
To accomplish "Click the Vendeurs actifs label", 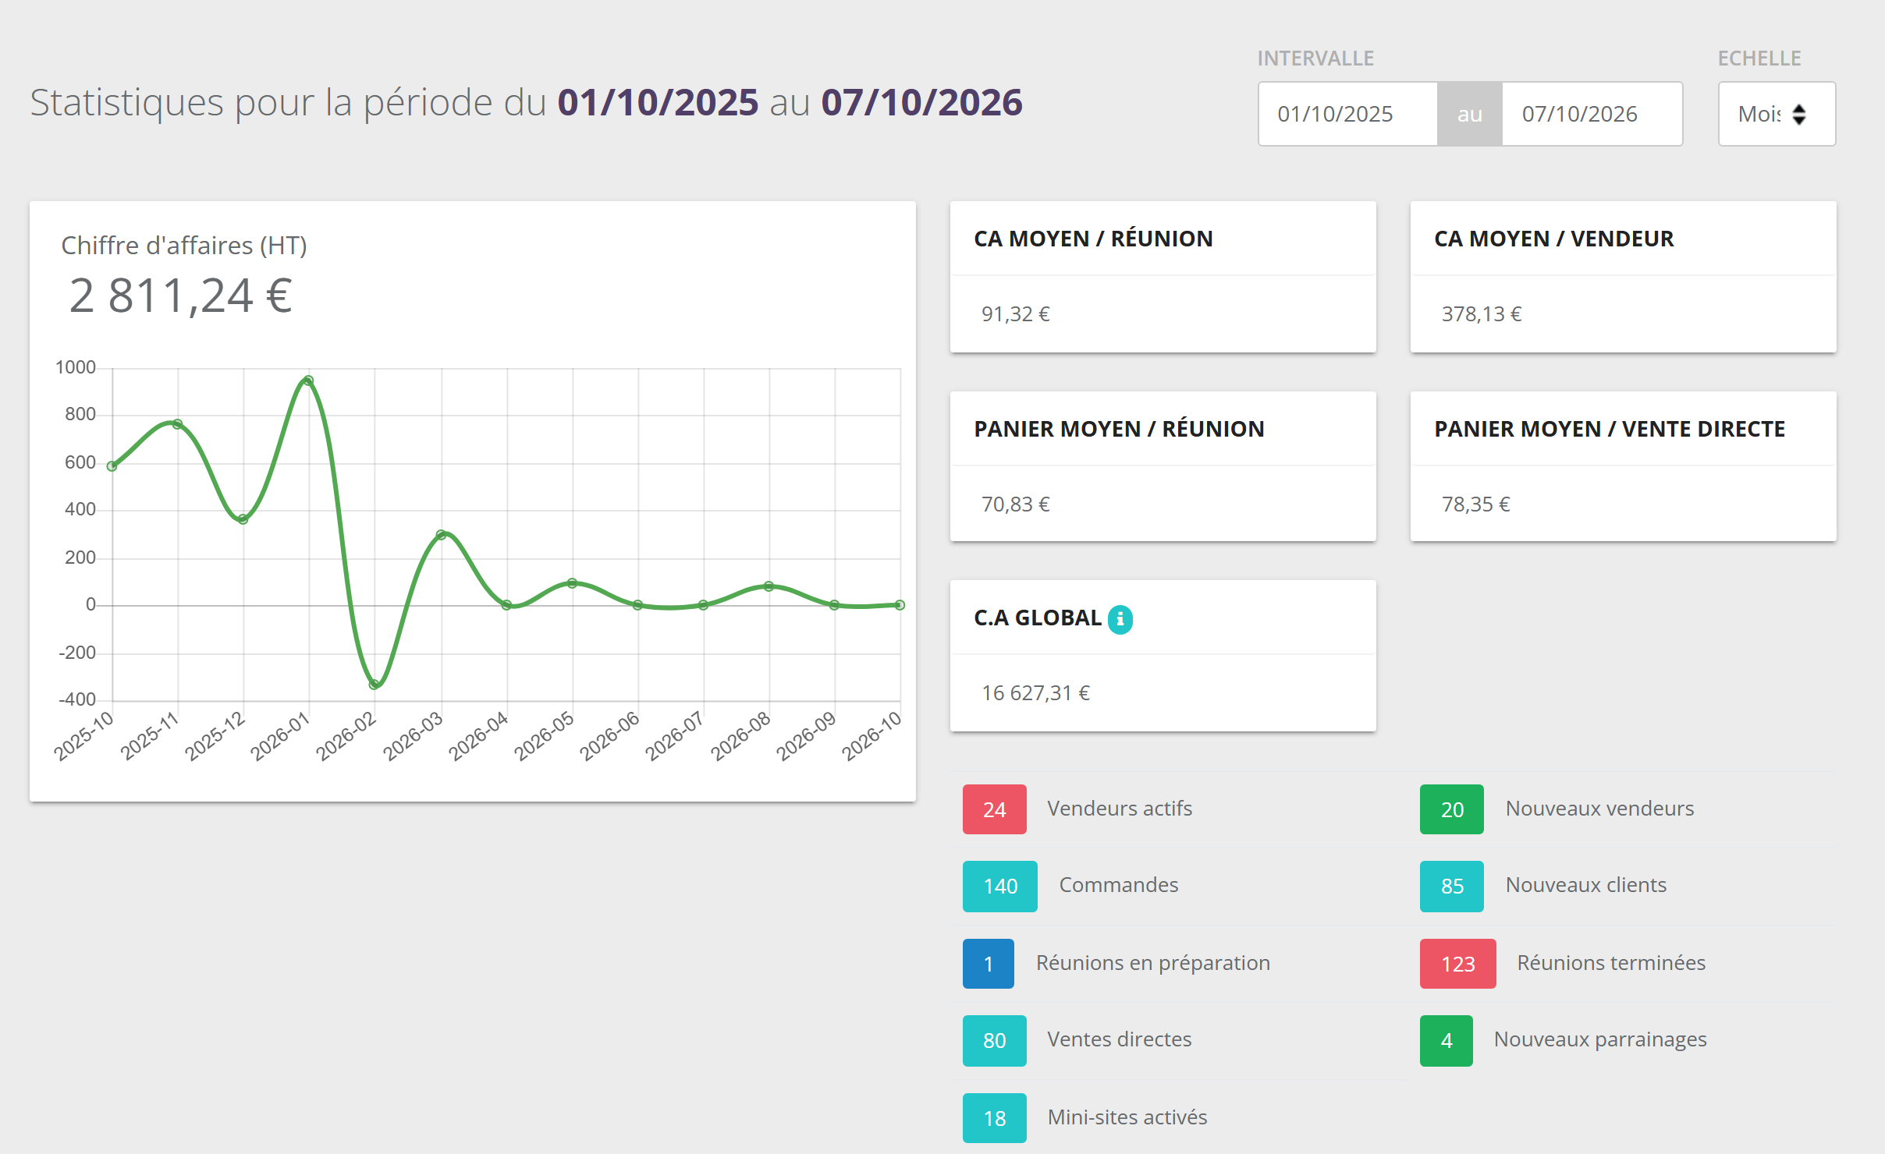I will pyautogui.click(x=1120, y=809).
